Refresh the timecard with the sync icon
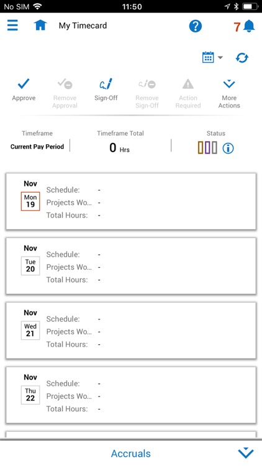This screenshot has height=466, width=262. [x=242, y=58]
